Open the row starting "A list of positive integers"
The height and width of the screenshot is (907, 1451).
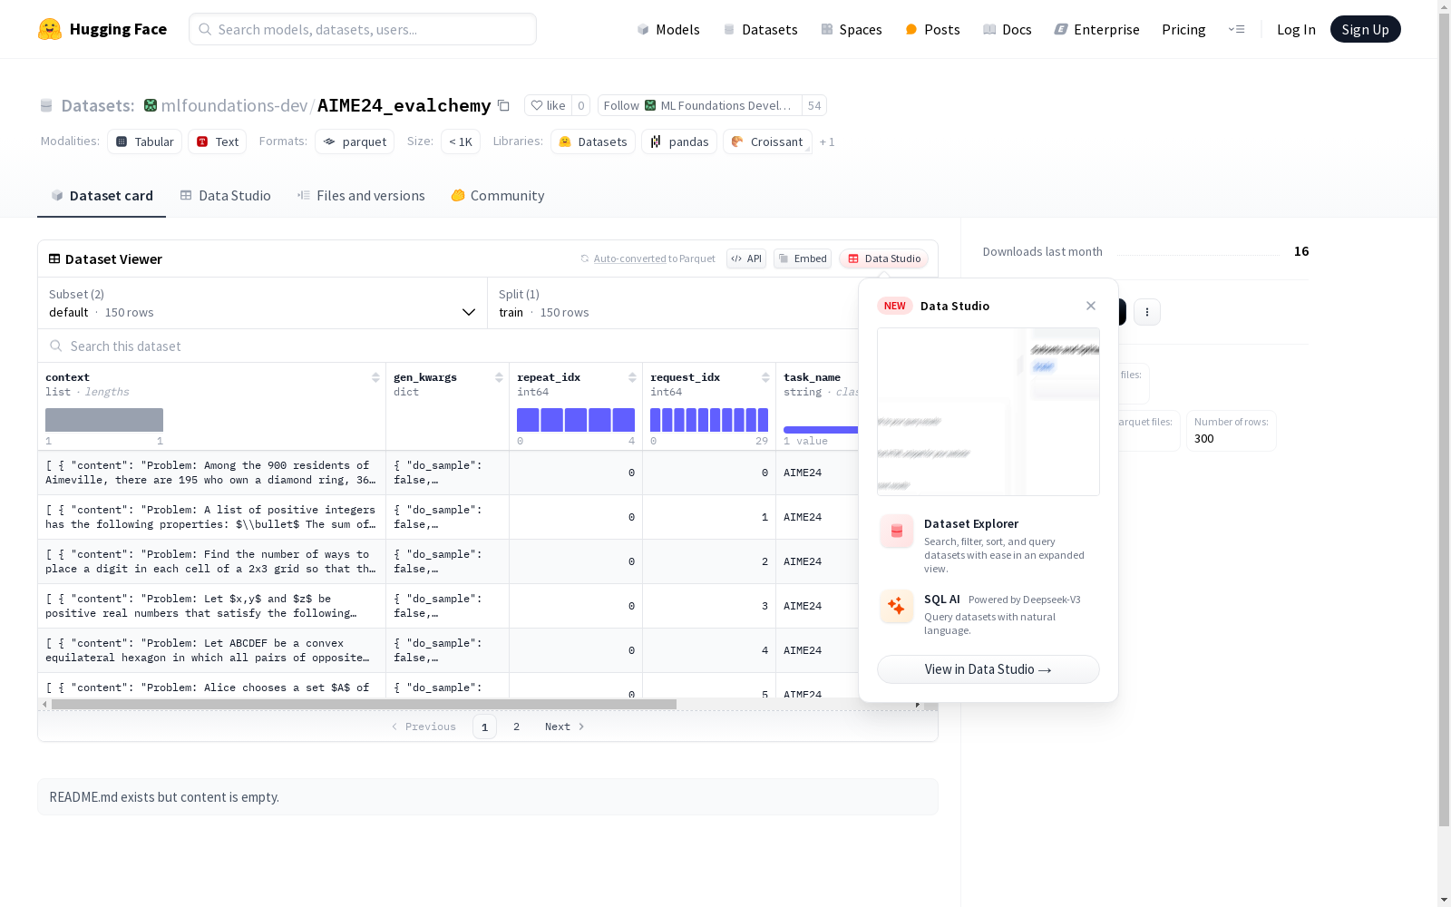point(448,517)
